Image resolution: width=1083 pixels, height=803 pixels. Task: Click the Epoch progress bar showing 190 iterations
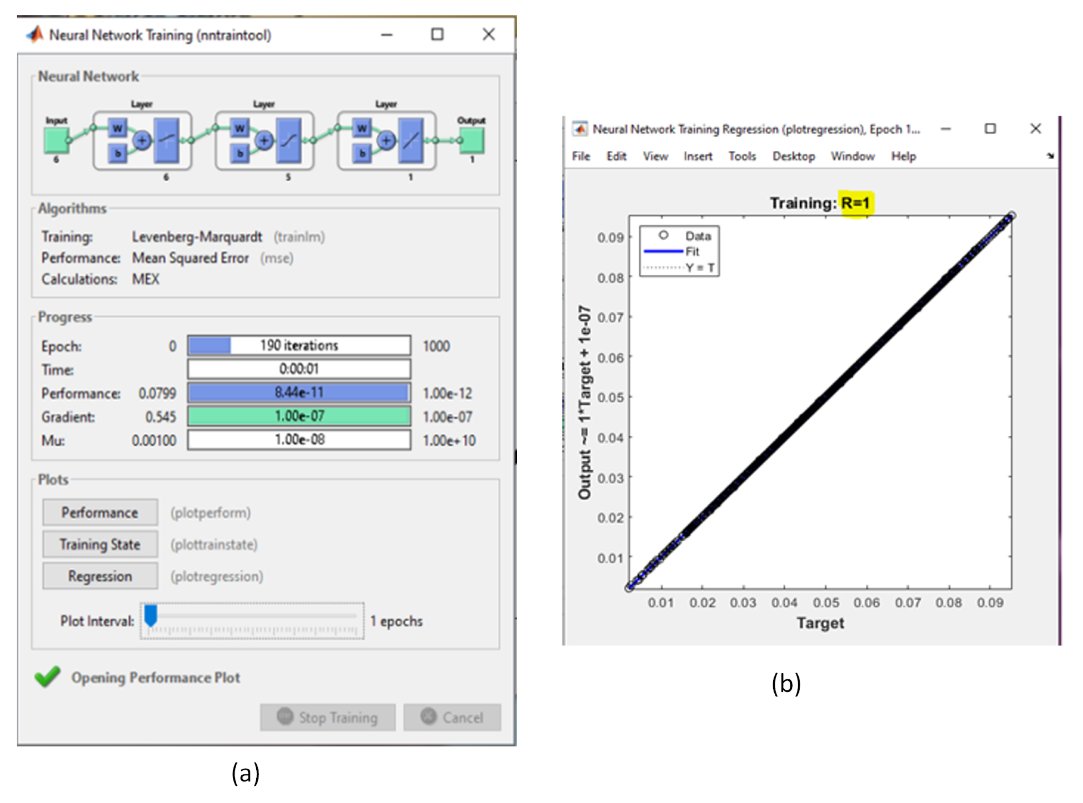[x=299, y=345]
